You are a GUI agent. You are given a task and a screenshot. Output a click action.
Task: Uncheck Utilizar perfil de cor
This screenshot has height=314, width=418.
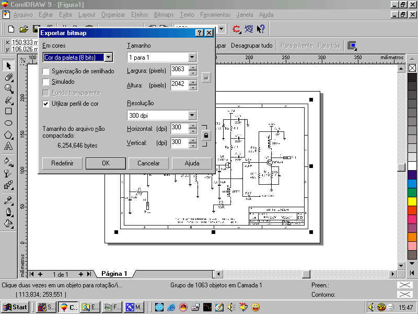tap(47, 104)
